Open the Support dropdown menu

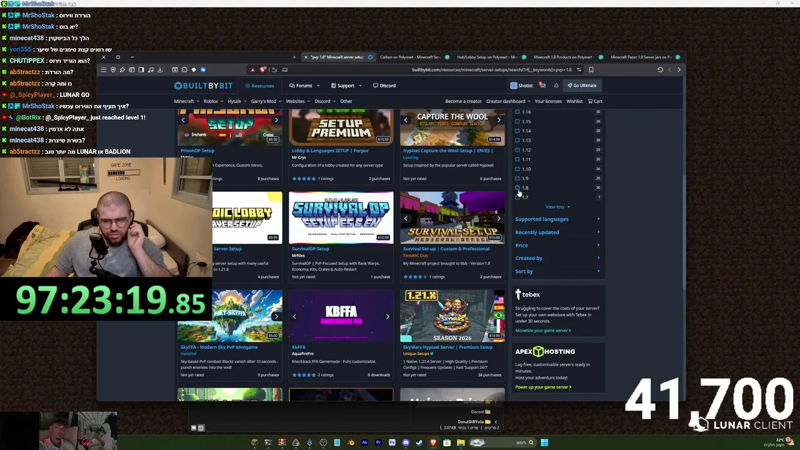(346, 86)
